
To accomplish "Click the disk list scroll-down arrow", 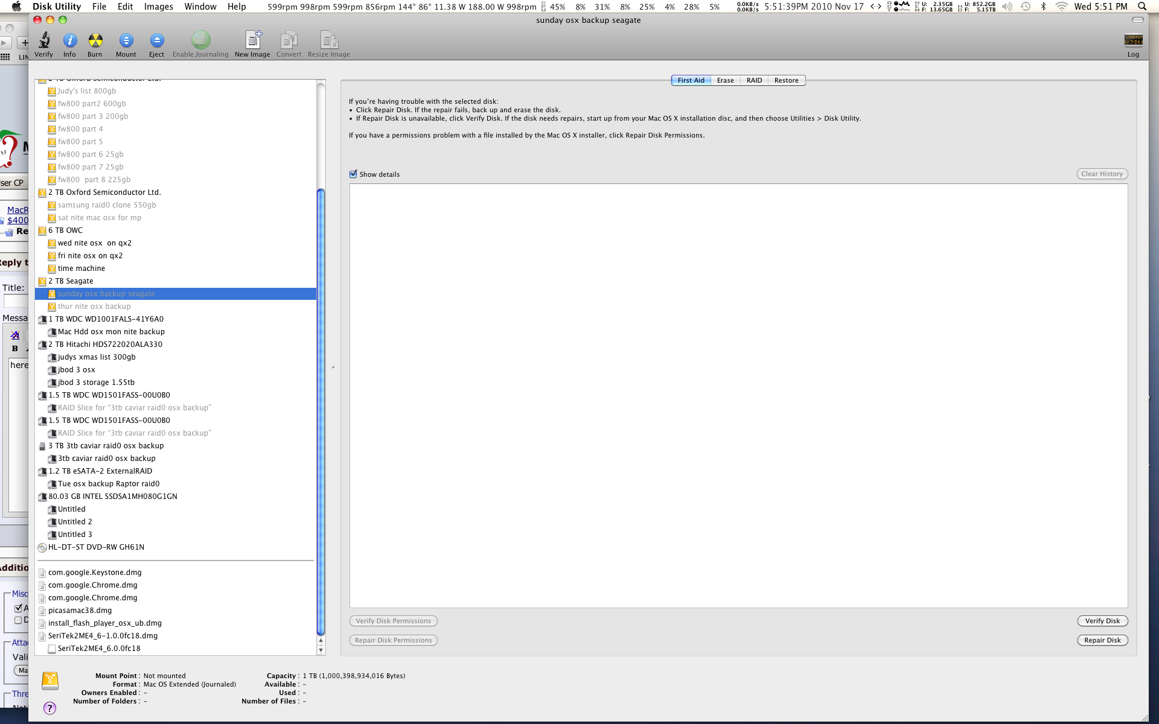I will [321, 650].
